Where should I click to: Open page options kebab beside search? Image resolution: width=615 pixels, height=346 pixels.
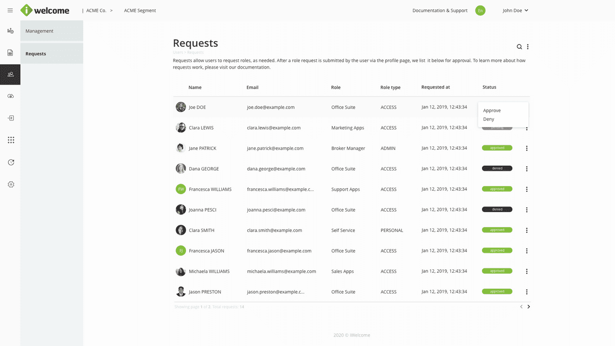[528, 47]
